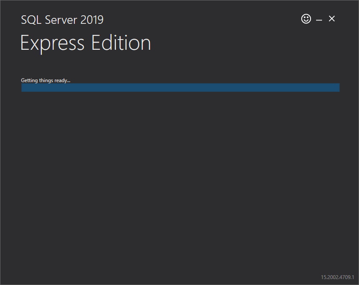359x285 pixels.
Task: Click the word 'ready...' in the status label
Action: click(x=62, y=80)
